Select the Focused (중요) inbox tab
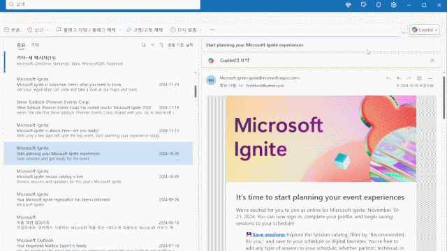 coord(21,45)
